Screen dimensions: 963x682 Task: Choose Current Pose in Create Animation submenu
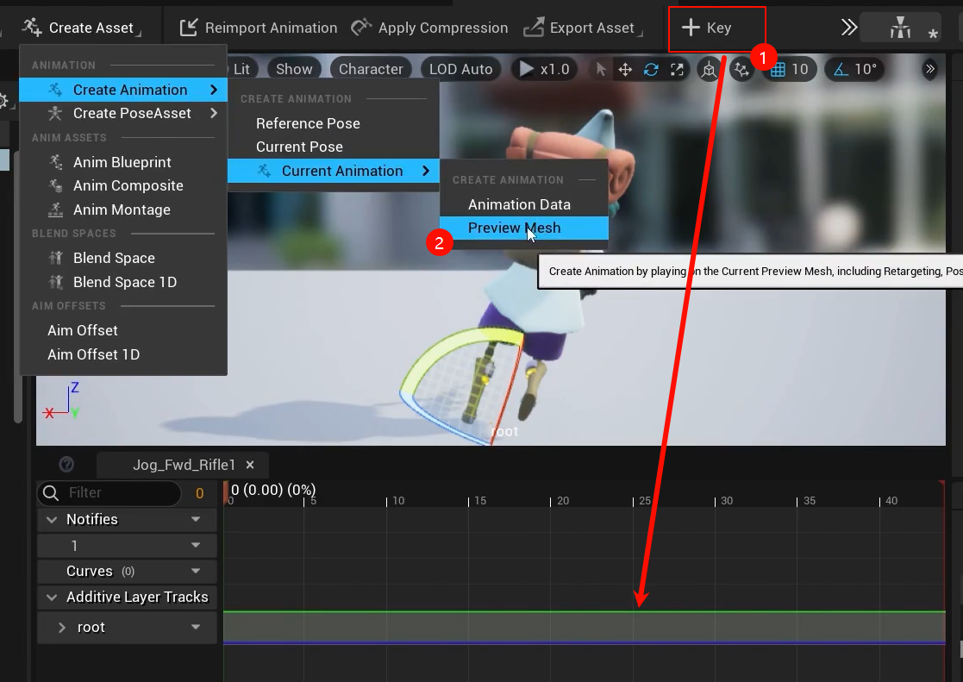pos(299,147)
